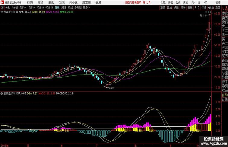This screenshot has height=147, width=228.
Task: Switch to the 30分钟 period tab
Action: tap(40, 8)
